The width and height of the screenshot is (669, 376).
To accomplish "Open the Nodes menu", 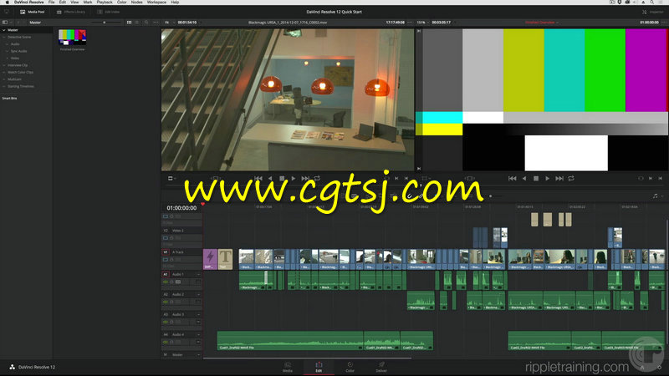I will (136, 3).
